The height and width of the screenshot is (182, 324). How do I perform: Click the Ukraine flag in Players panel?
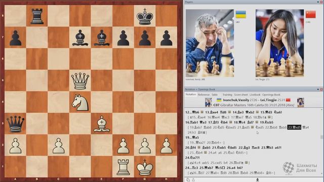(x=241, y=15)
